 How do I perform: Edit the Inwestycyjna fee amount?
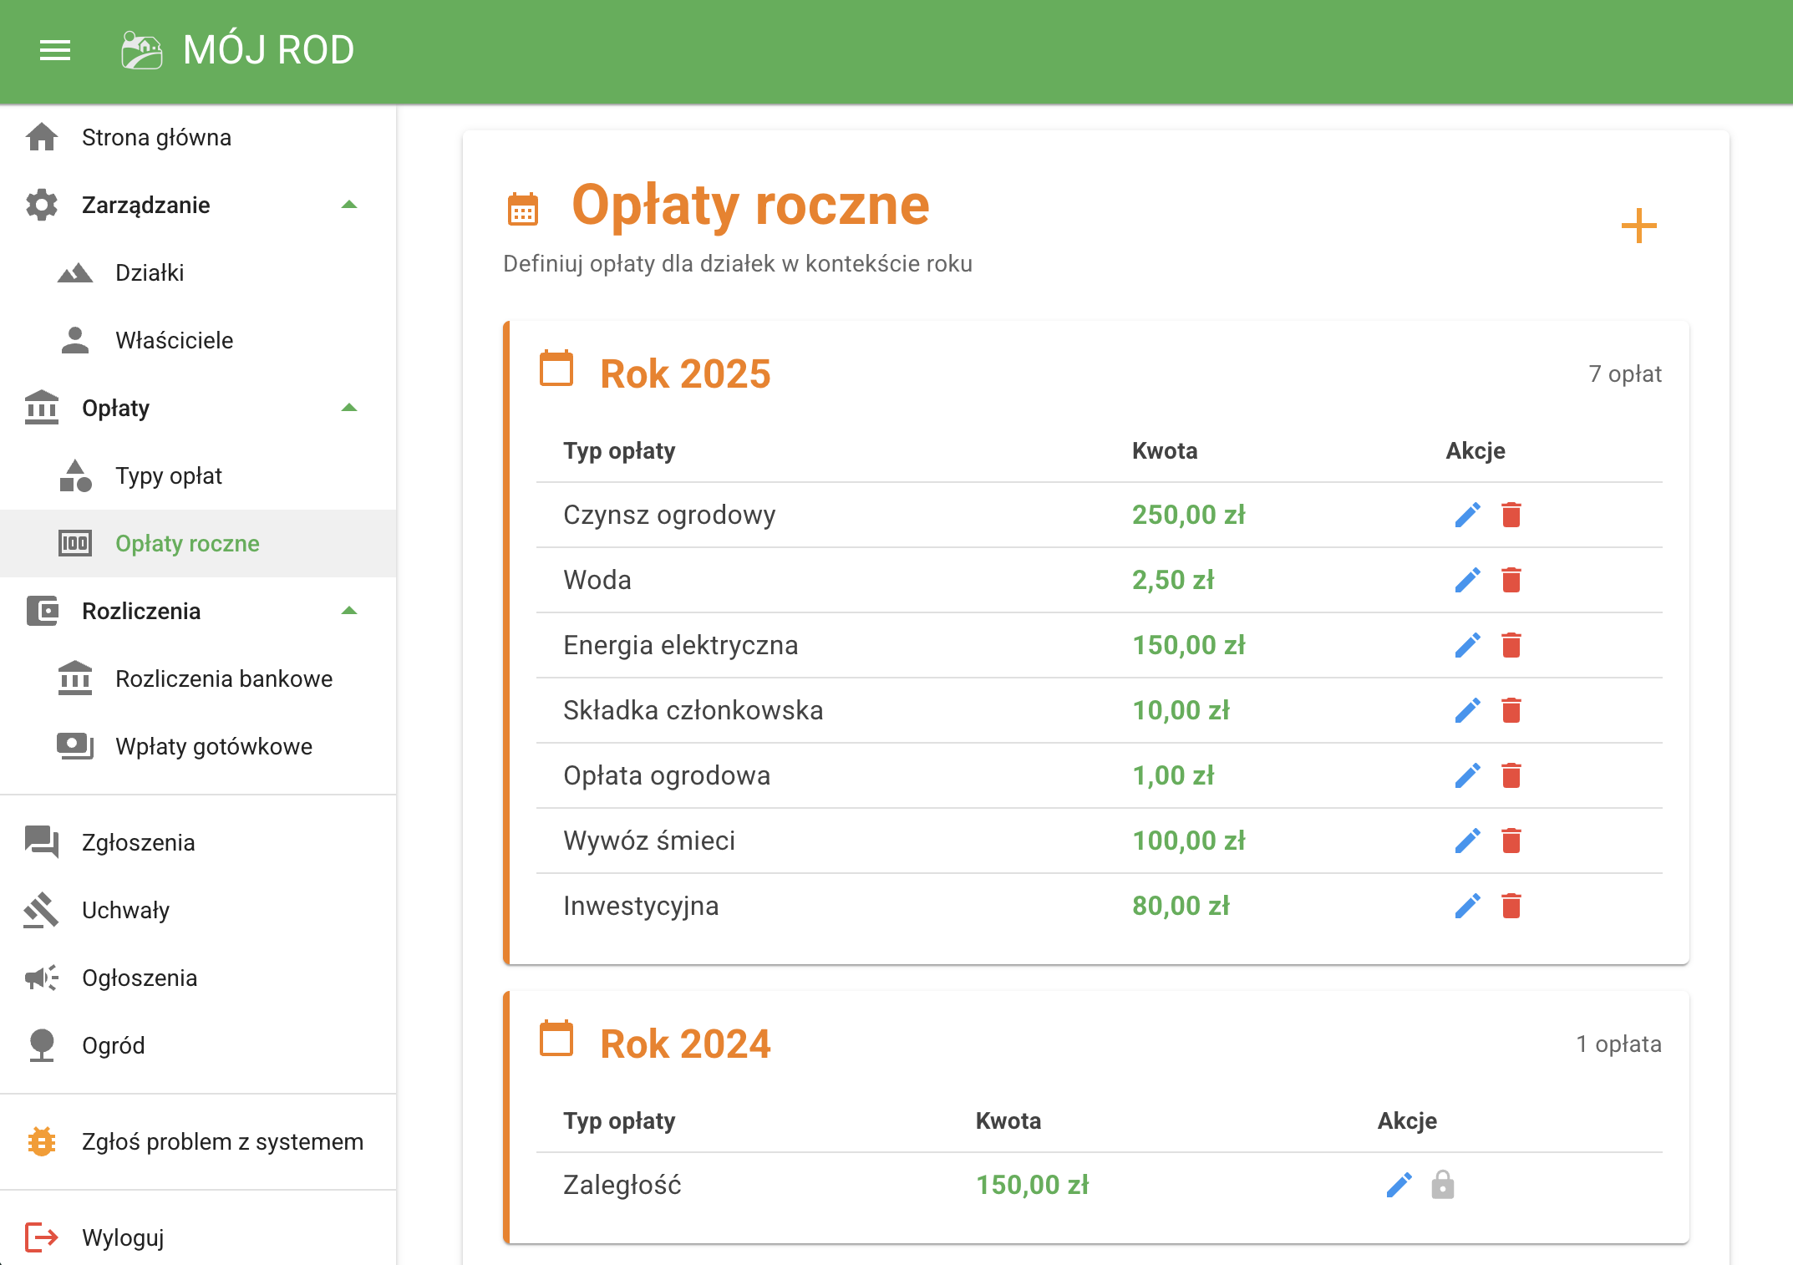[1467, 906]
